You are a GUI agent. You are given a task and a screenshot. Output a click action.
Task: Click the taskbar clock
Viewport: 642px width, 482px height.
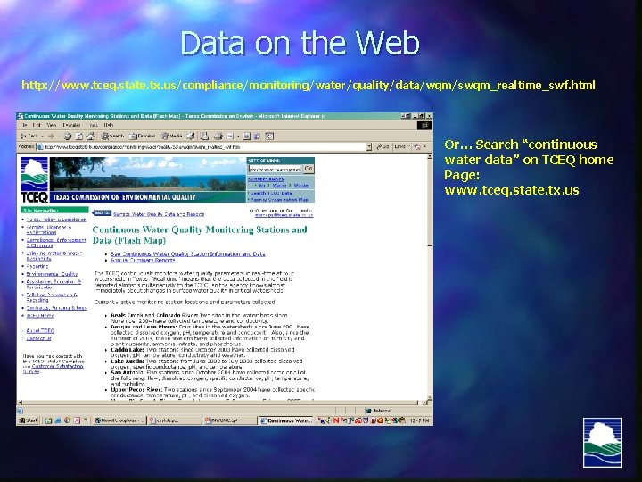click(420, 420)
